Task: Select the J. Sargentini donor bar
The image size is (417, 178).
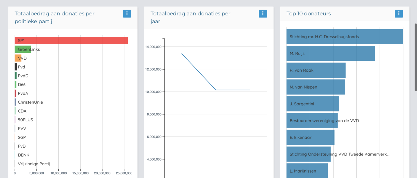Action: 313,104
